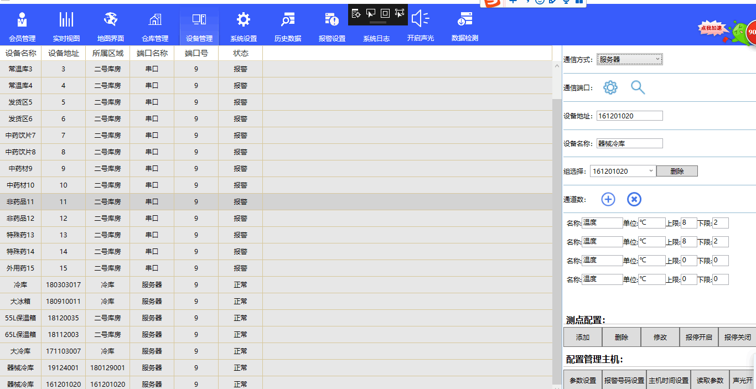Add a channel with the plus icon
Image resolution: width=756 pixels, height=389 pixels.
point(608,199)
